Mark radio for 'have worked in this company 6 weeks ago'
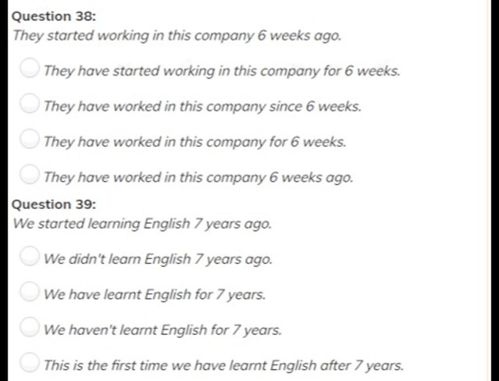 pos(29,174)
